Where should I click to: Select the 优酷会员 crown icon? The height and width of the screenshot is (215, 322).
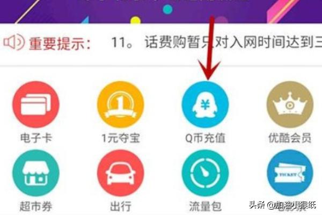click(x=290, y=104)
